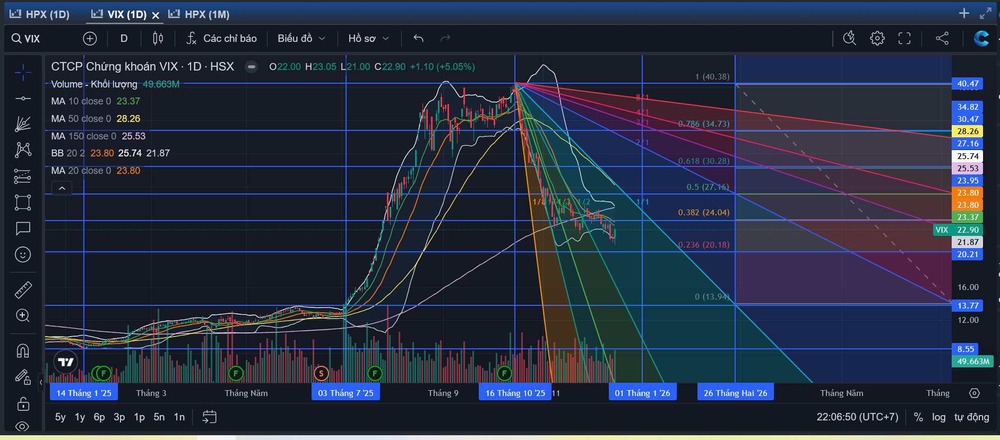
Task: Open the D interval selector
Action: pos(124,38)
